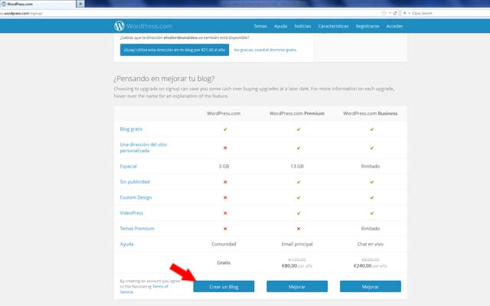Image resolution: width=490 pixels, height=306 pixels.
Task: Open Características in the top navigation
Action: 334,26
